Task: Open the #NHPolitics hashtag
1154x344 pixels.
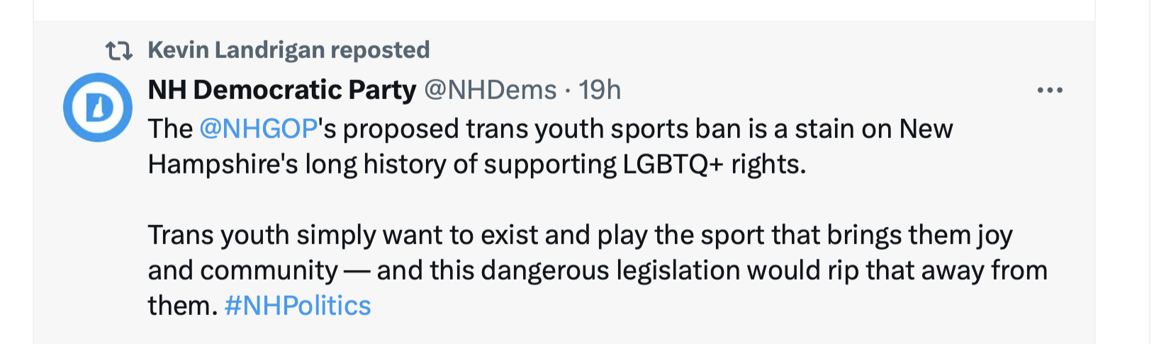Action: point(298,306)
